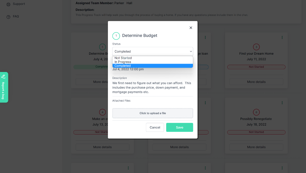Click Not Started badge on Dream Home card

click(256, 67)
